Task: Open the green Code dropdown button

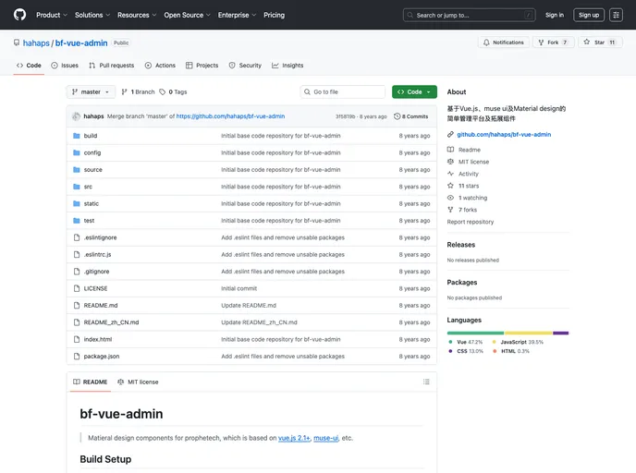Action: [x=414, y=92]
